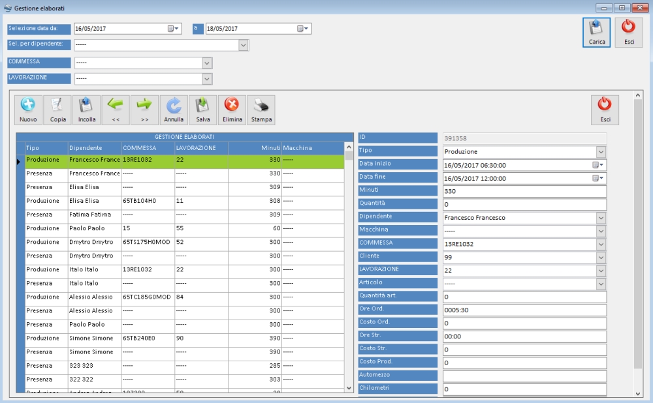Image resolution: width=653 pixels, height=403 pixels.
Task: Click the Stampa print button
Action: (261, 110)
